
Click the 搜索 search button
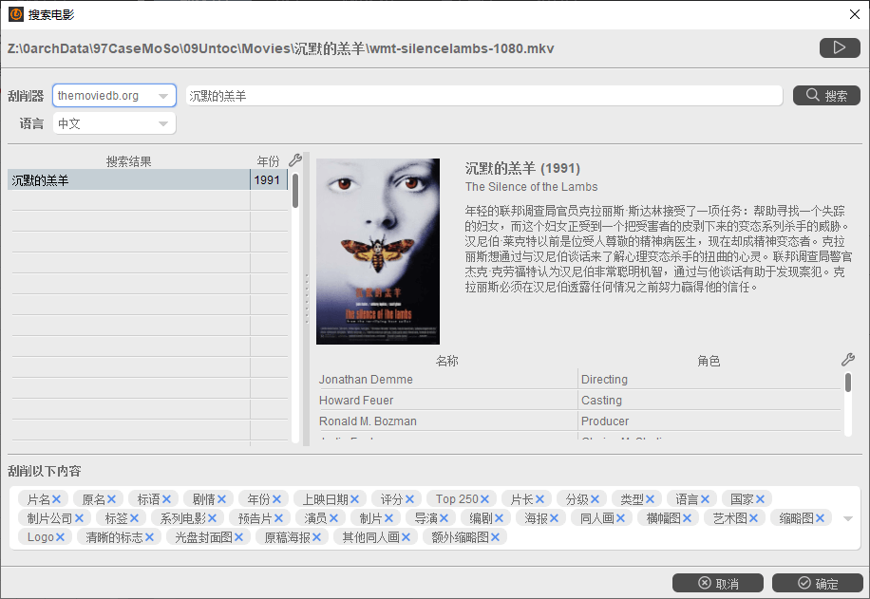826,95
